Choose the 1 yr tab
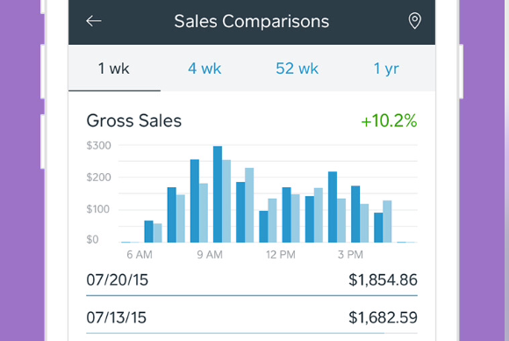 click(x=386, y=69)
